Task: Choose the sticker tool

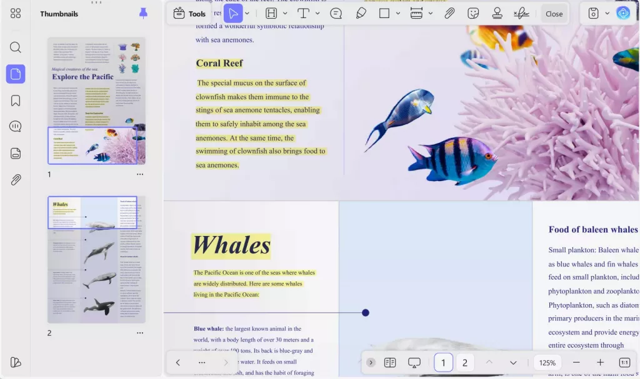Action: [473, 13]
